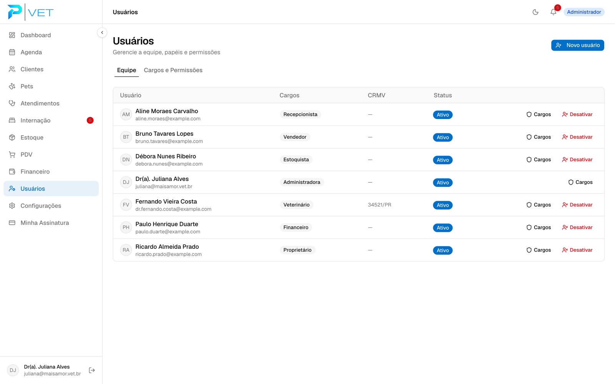The image size is (615, 384).
Task: Edit Cargos for Paulo Henrique Duarte
Action: (539, 228)
